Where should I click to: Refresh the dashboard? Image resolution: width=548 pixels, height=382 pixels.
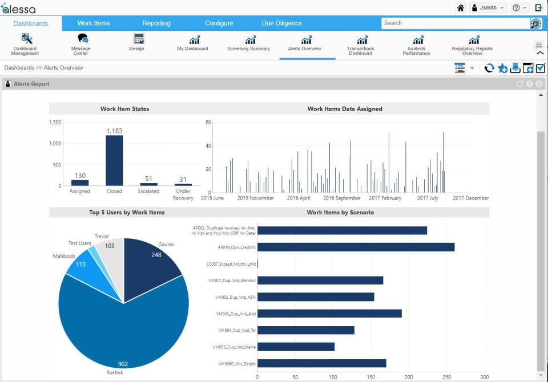[x=489, y=68]
